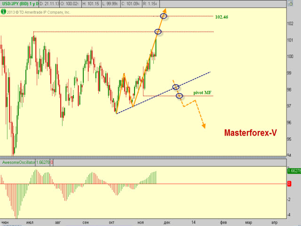Click the ноя month label on time axis
Screen dimensions: 301x226
click(141, 223)
